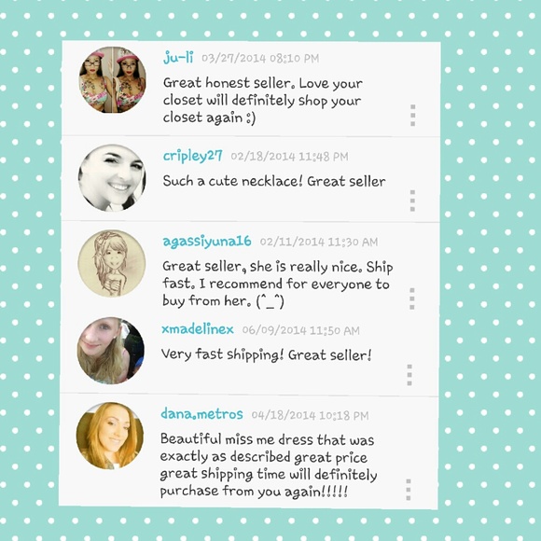Image resolution: width=541 pixels, height=541 pixels.
Task: Open the more options dots on xmadelinex's comment
Action: tap(409, 375)
